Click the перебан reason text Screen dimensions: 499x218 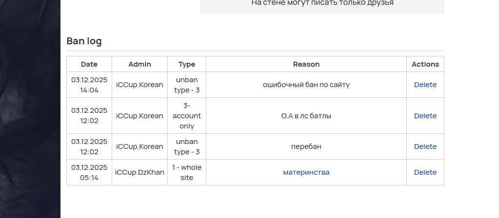click(x=306, y=146)
